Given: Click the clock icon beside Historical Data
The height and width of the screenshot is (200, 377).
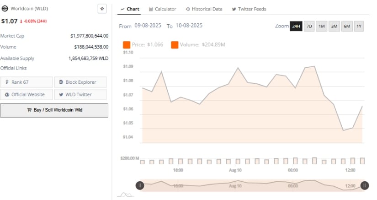Looking at the screenshot, I should pos(188,9).
